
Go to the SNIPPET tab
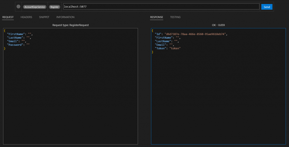[44, 17]
